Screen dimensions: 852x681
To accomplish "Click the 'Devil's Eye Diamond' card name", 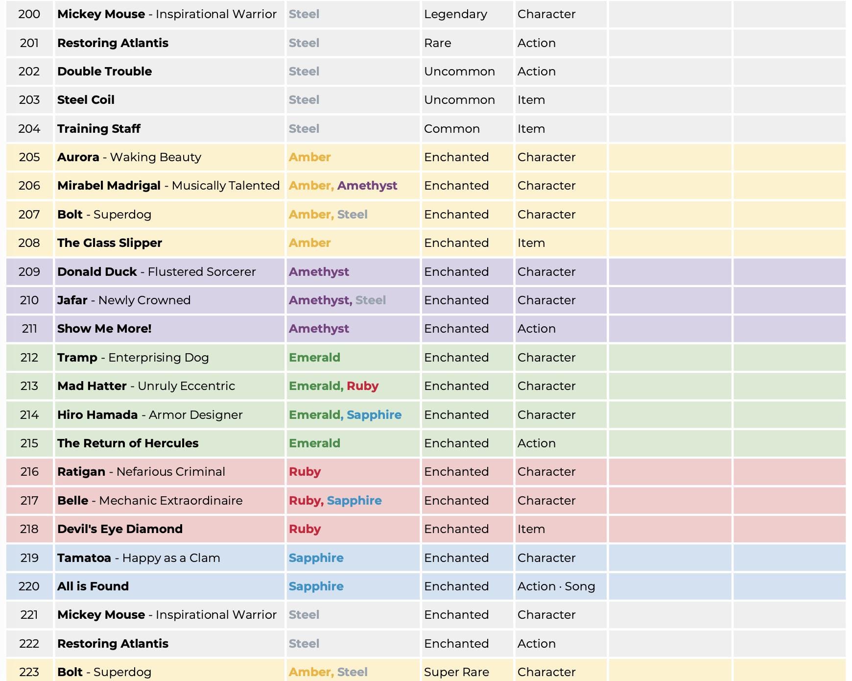I will (x=120, y=529).
